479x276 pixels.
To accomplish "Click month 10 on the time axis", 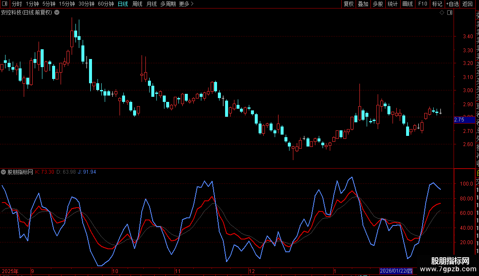I will (115, 271).
